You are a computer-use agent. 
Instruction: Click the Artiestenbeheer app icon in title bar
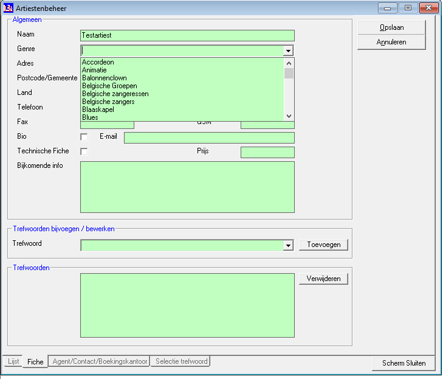tap(8, 8)
